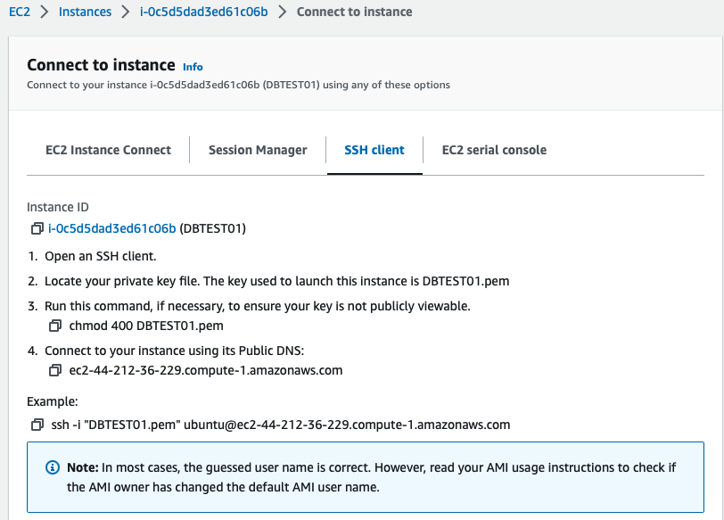724x520 pixels.
Task: Click the Example: label
Action: pyautogui.click(x=53, y=401)
